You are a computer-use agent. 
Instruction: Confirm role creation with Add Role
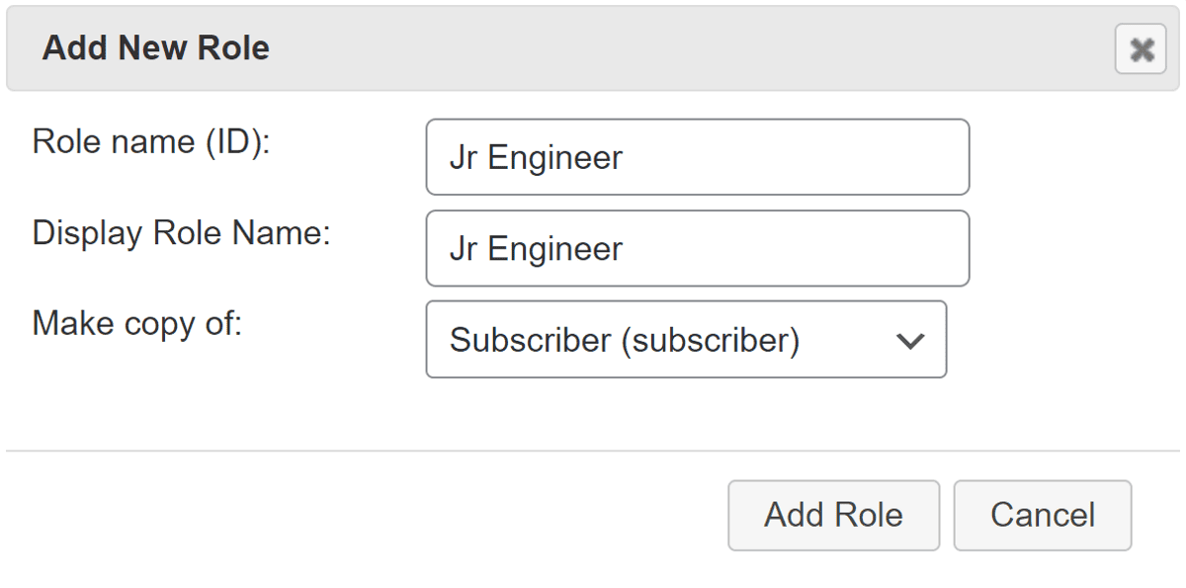pos(833,514)
